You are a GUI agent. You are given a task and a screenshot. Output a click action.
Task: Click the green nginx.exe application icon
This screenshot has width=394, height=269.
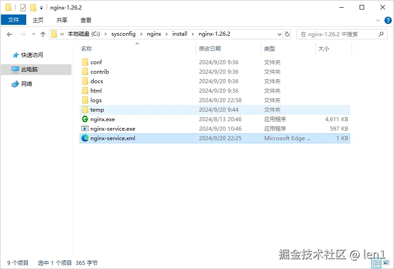[x=85, y=119]
